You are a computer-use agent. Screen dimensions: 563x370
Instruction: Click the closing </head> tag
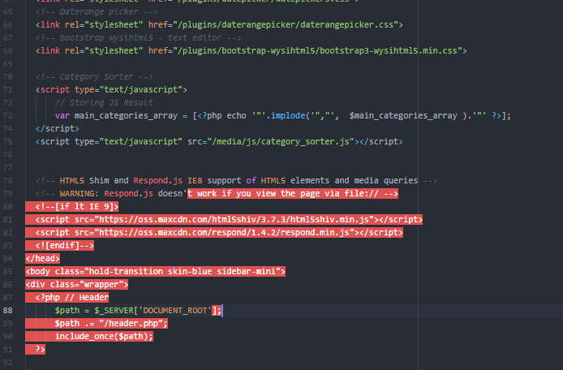pos(42,258)
